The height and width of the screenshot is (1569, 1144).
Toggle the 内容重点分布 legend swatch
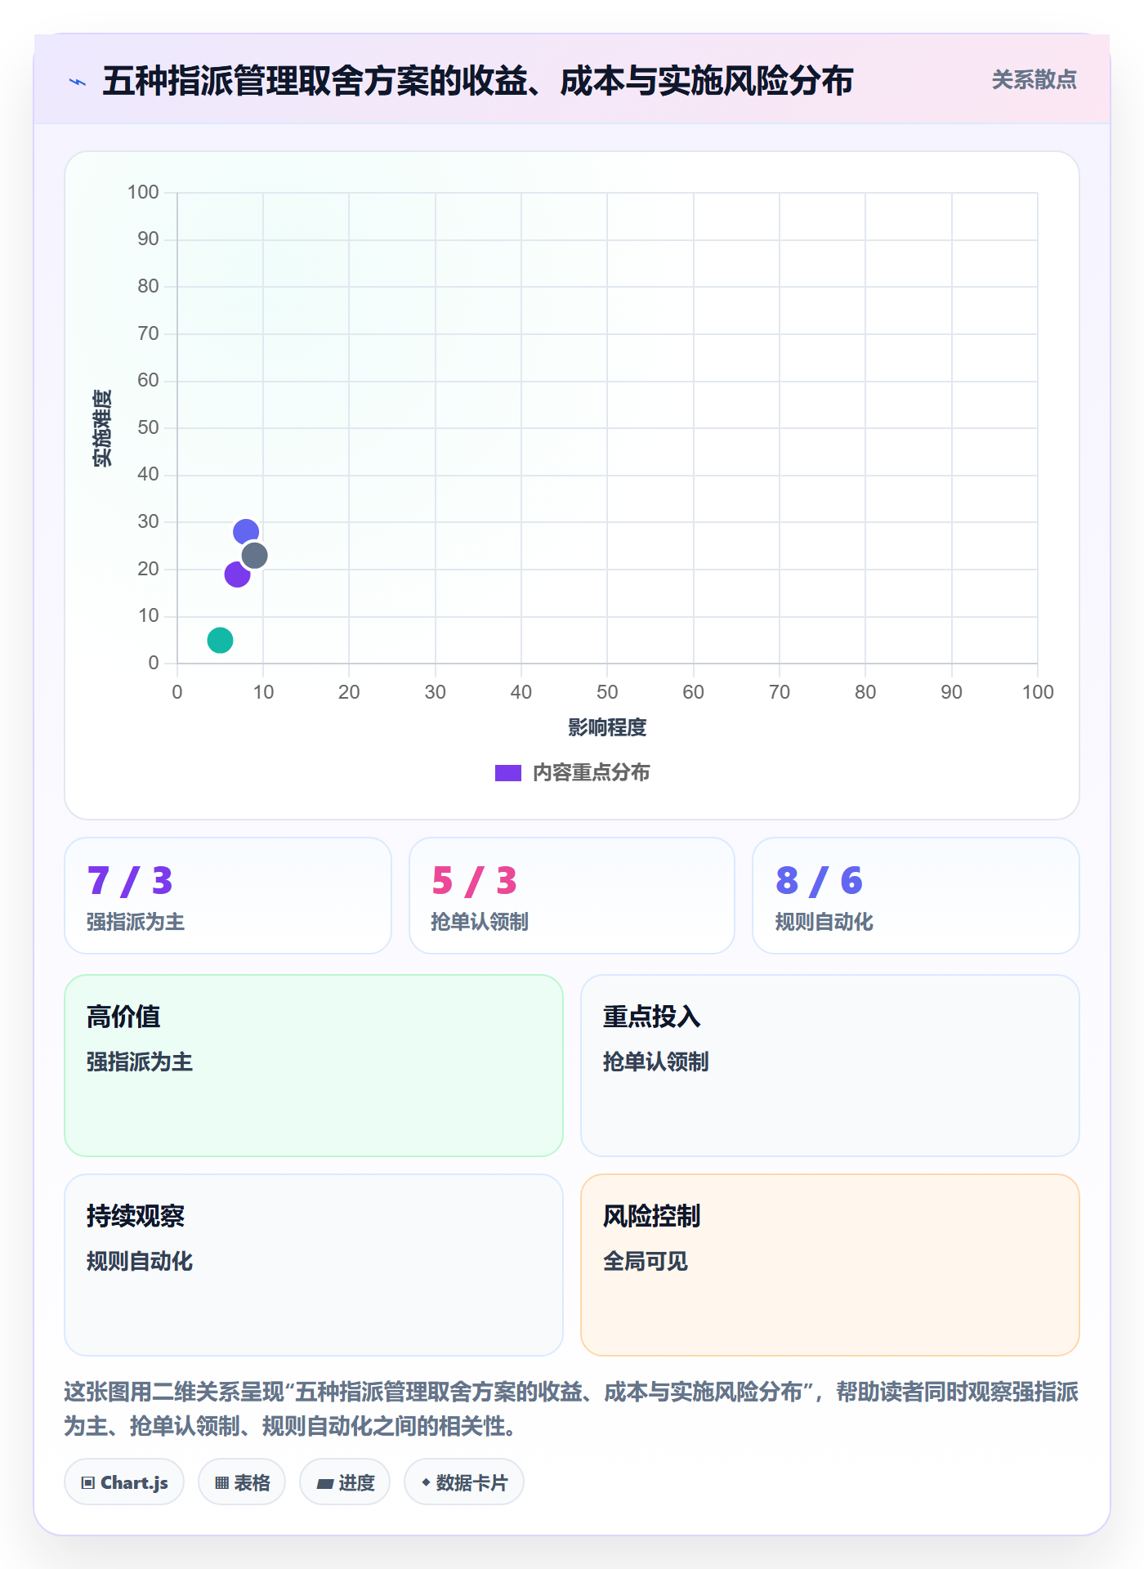click(x=507, y=773)
